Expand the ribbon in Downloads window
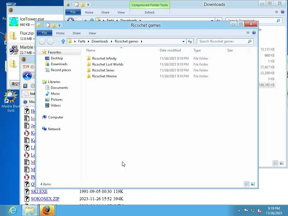 (x=277, y=12)
